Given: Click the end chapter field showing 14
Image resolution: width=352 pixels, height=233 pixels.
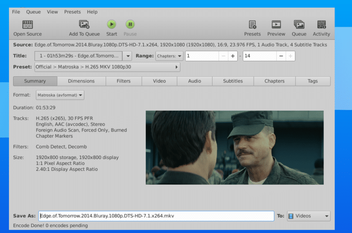Looking at the screenshot, I should point(259,56).
